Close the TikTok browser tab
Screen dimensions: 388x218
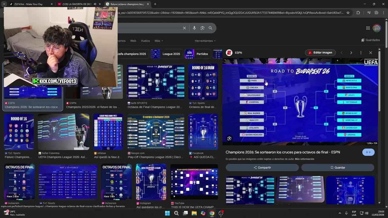[x=52, y=4]
